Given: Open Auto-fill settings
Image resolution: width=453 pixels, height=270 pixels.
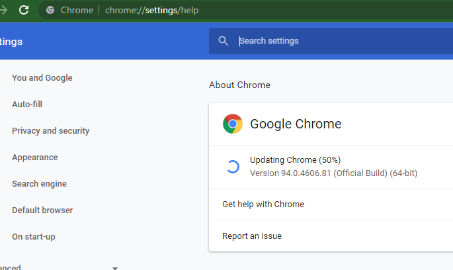Looking at the screenshot, I should [27, 104].
